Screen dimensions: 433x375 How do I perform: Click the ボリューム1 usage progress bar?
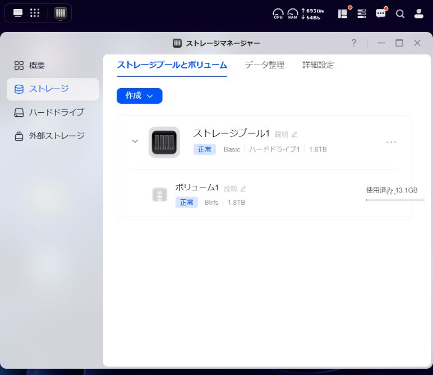pyautogui.click(x=395, y=200)
